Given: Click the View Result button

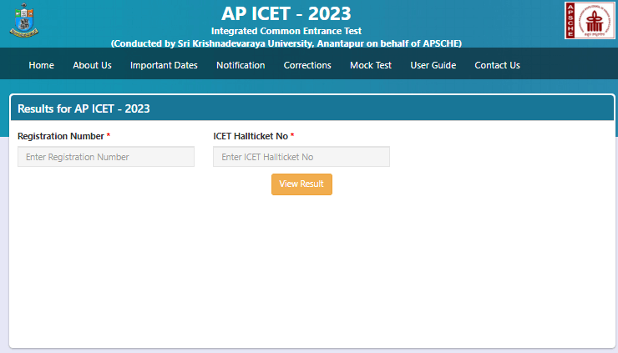Looking at the screenshot, I should [302, 184].
